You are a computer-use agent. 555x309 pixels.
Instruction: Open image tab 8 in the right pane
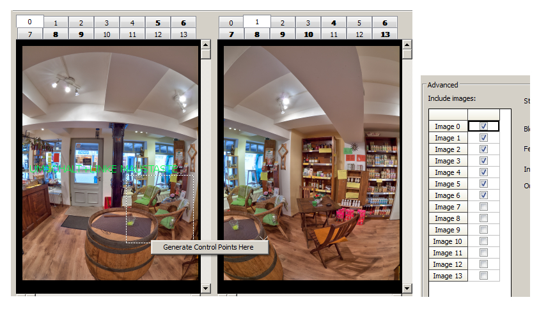256,34
